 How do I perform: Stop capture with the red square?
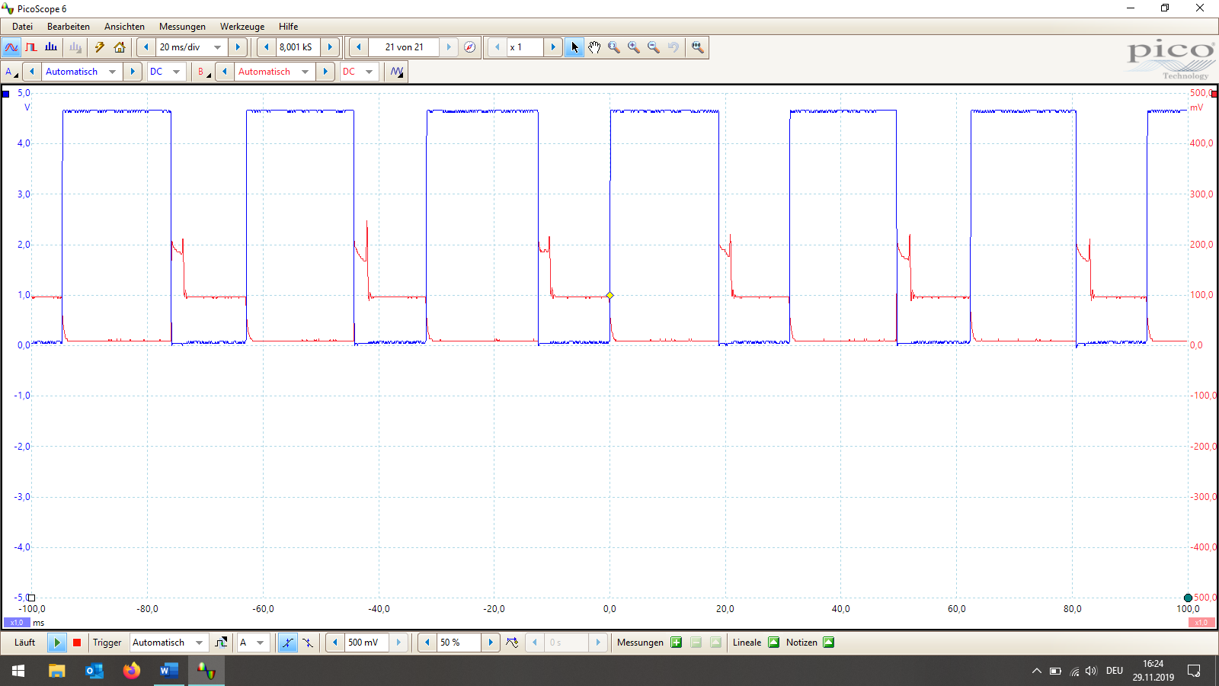[x=77, y=643]
